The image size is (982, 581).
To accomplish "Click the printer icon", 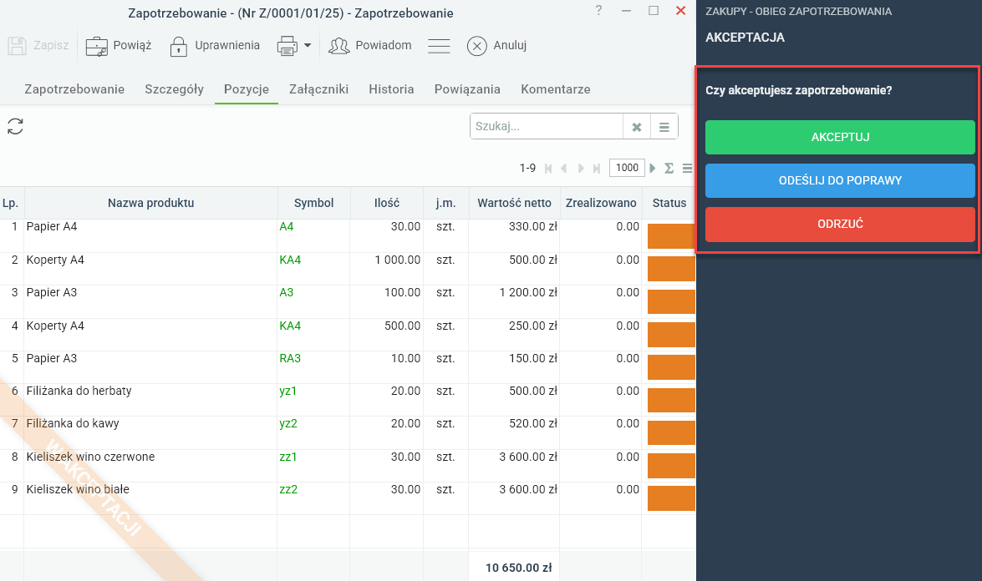I will pos(287,46).
